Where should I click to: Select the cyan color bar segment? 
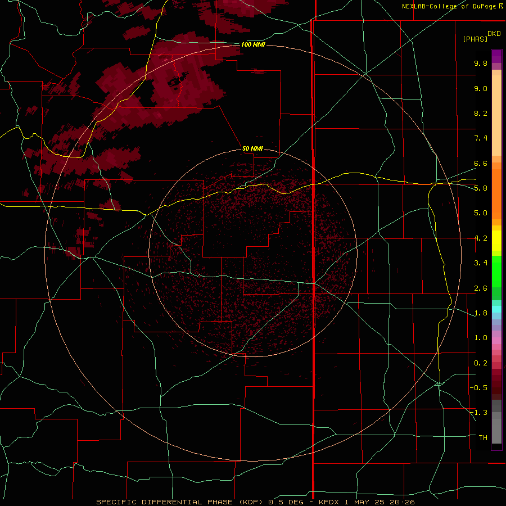point(496,309)
